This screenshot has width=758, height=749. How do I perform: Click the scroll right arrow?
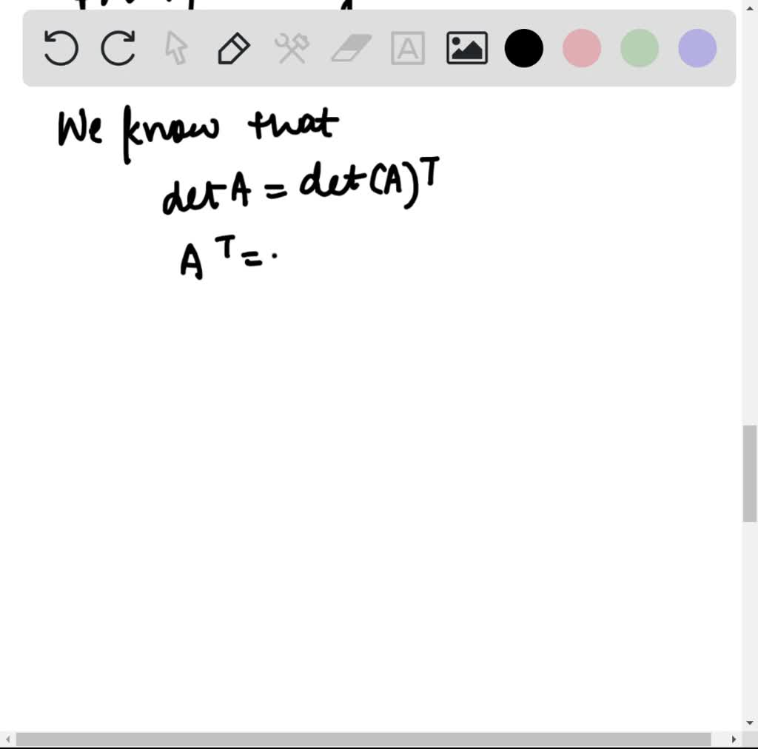coord(734,739)
